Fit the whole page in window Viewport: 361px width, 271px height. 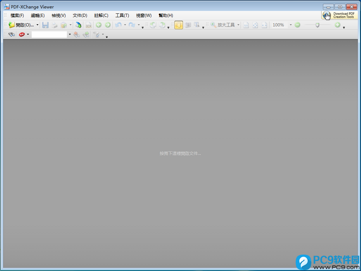255,25
